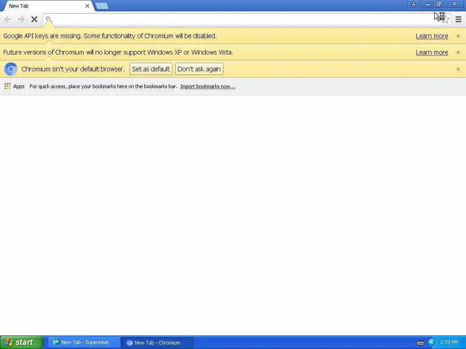Dismiss the Google API keys infobar

pyautogui.click(x=458, y=36)
